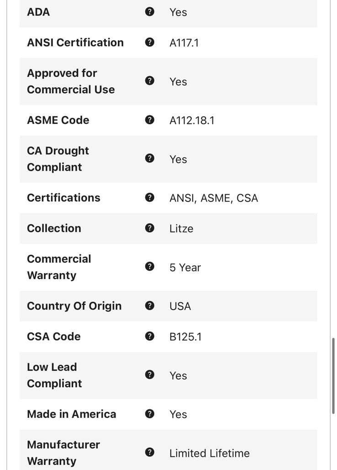Open the Certifications question mark icon
The width and height of the screenshot is (337, 470).
149,197
